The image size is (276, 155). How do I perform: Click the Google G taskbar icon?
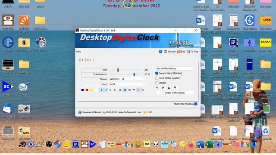(129, 145)
